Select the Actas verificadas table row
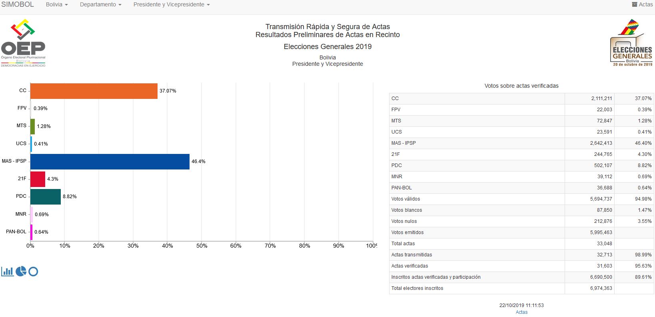The width and height of the screenshot is (655, 317). click(x=521, y=266)
